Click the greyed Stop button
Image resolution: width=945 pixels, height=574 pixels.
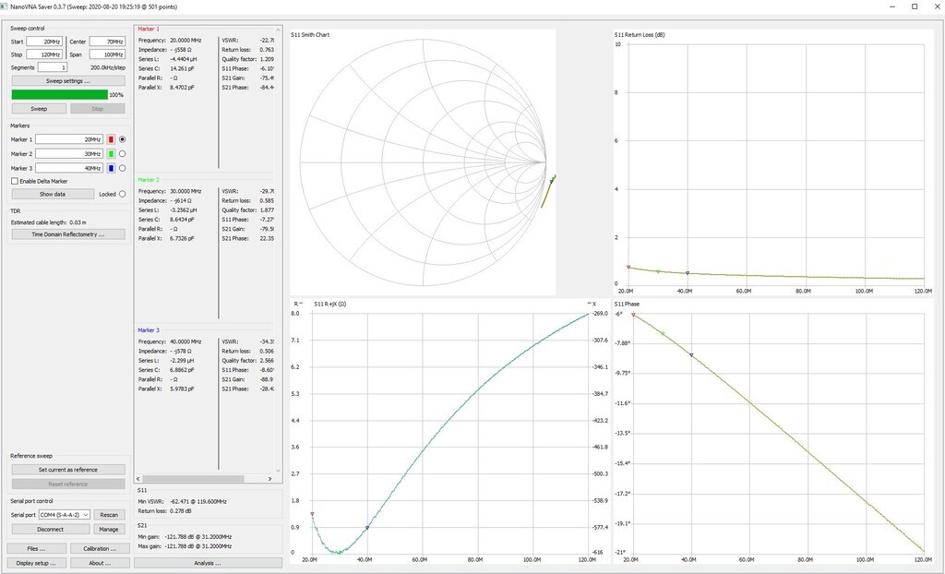click(x=98, y=109)
